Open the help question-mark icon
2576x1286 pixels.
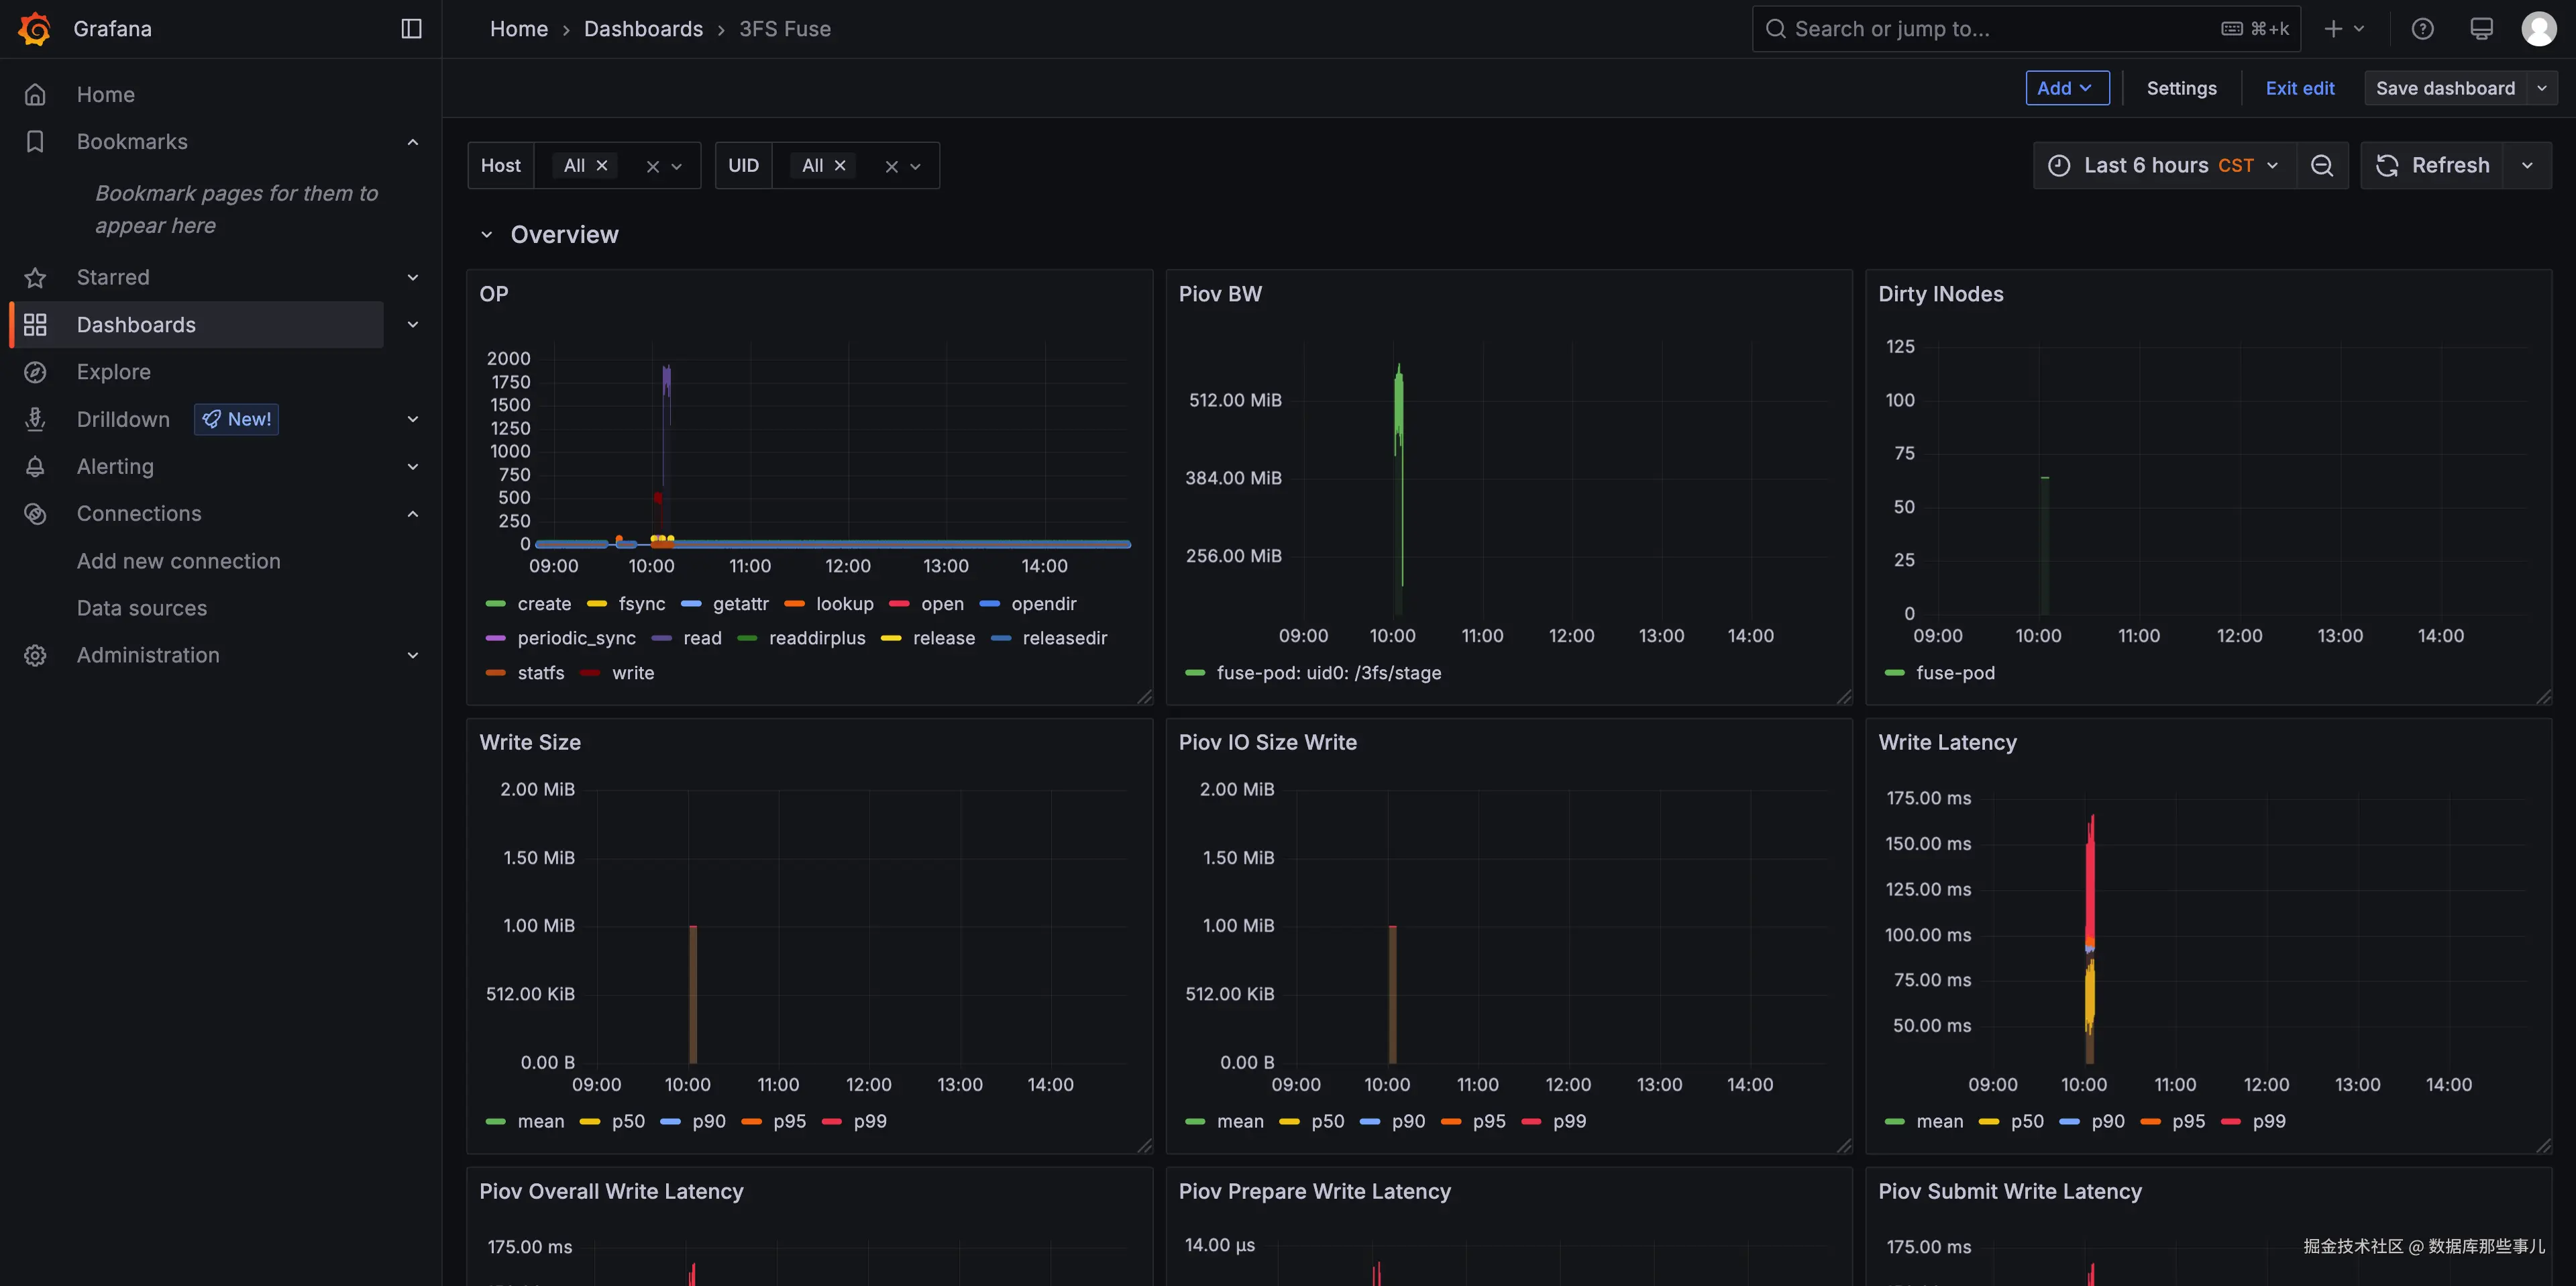coord(2422,29)
